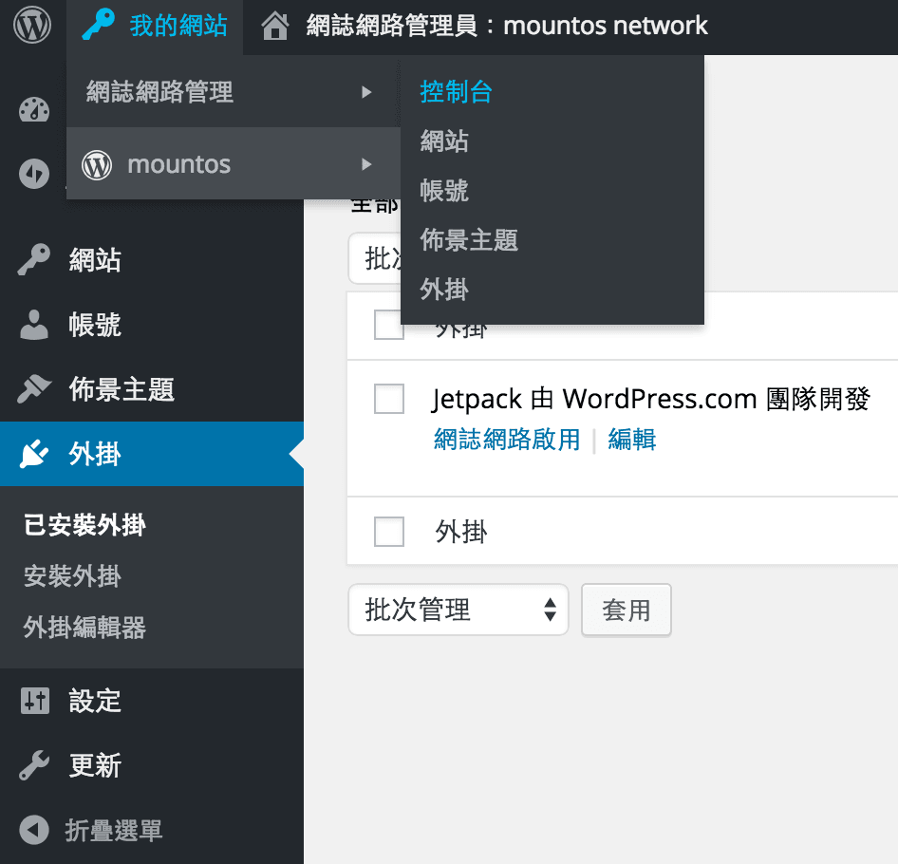Expand the mountos submenu arrow
This screenshot has height=864, width=898.
tap(366, 164)
